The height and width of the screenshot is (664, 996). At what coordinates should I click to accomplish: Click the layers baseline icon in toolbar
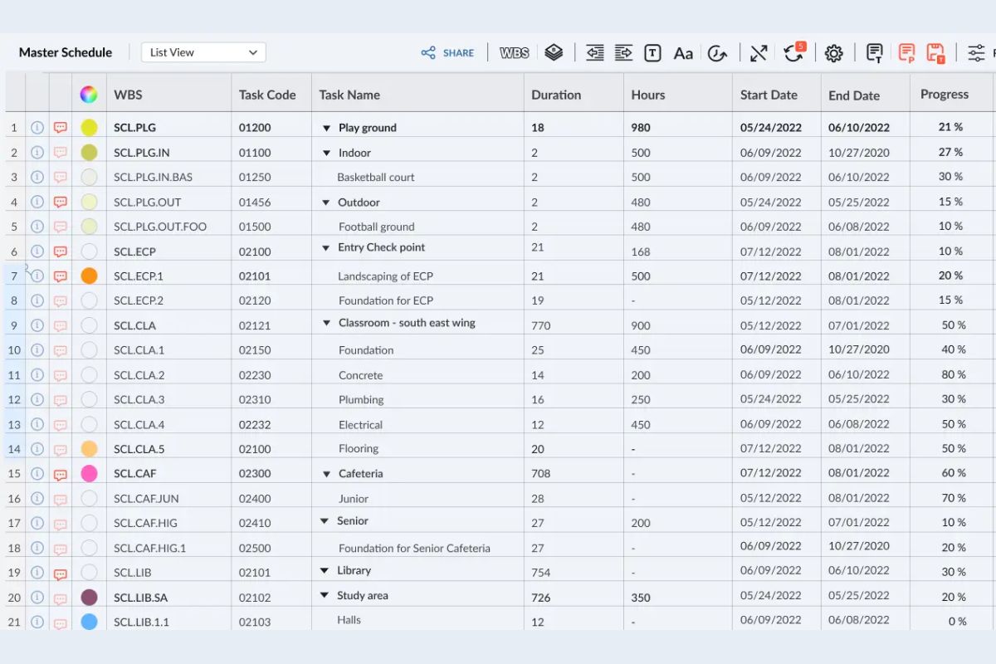click(554, 51)
